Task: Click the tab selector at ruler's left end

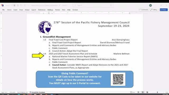Action: 1,13
